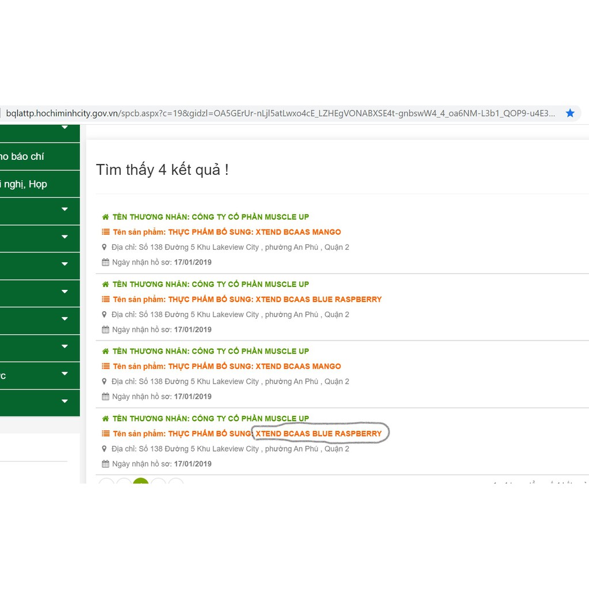Click the first result's CÔNG TY CỔ PHẦN MUSCLE UP
This screenshot has height=589, width=589.
tap(250, 217)
